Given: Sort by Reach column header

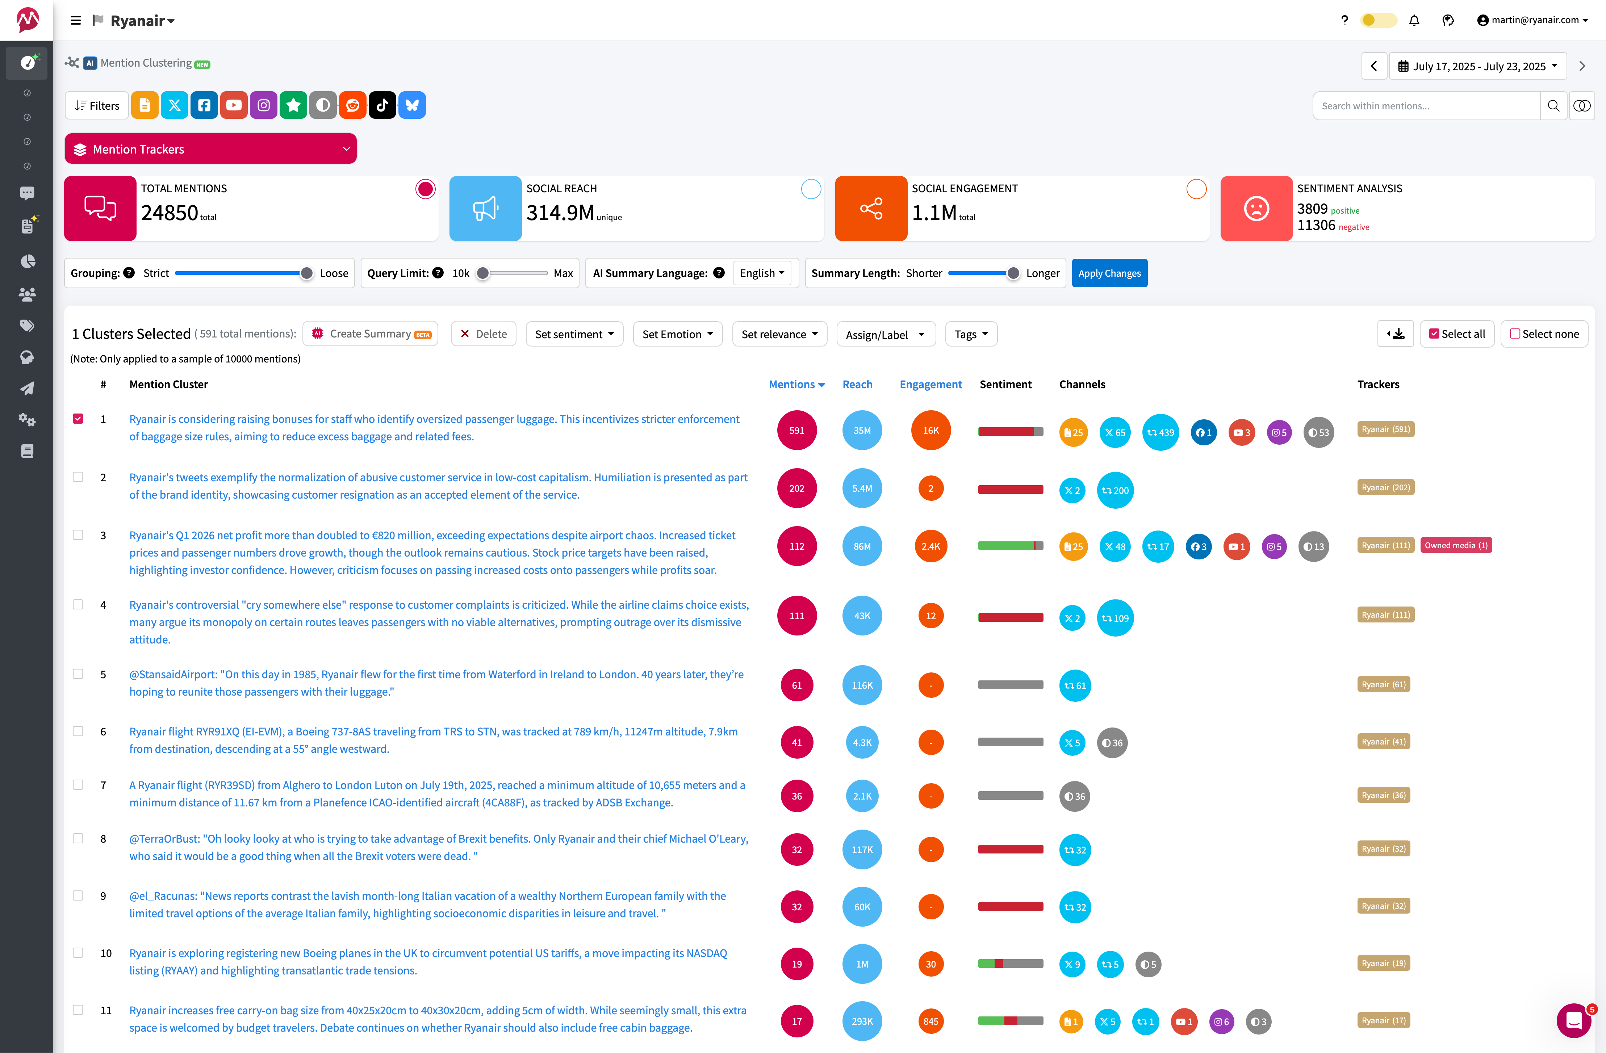Looking at the screenshot, I should pos(857,385).
